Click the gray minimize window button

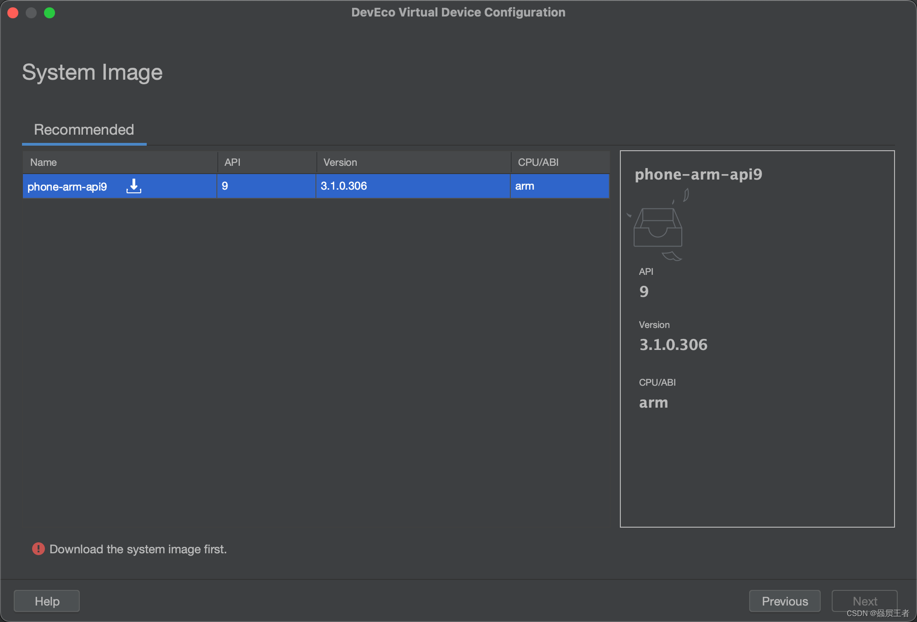31,13
